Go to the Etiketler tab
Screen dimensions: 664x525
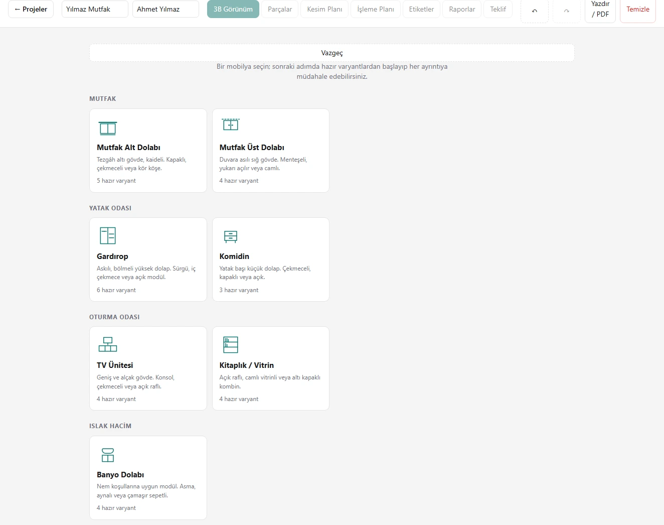coord(421,9)
